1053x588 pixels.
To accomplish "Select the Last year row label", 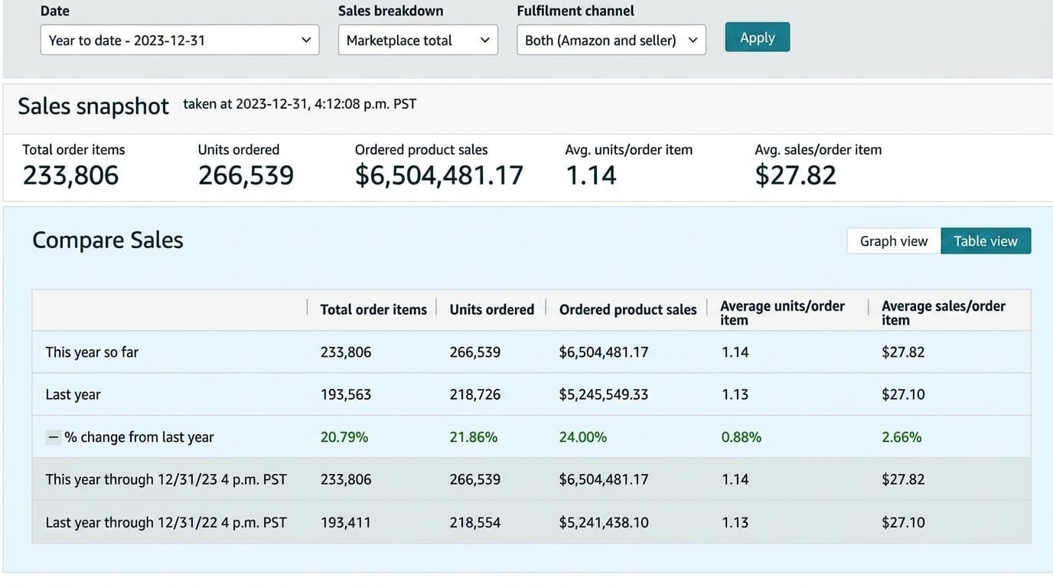I will [x=73, y=395].
